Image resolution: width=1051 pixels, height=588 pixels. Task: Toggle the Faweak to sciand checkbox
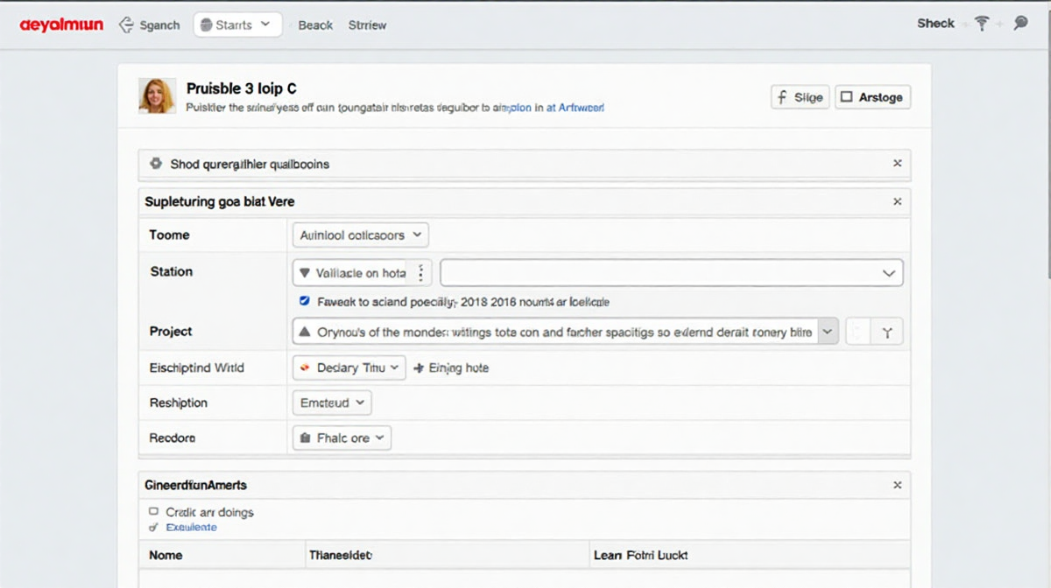pos(305,301)
